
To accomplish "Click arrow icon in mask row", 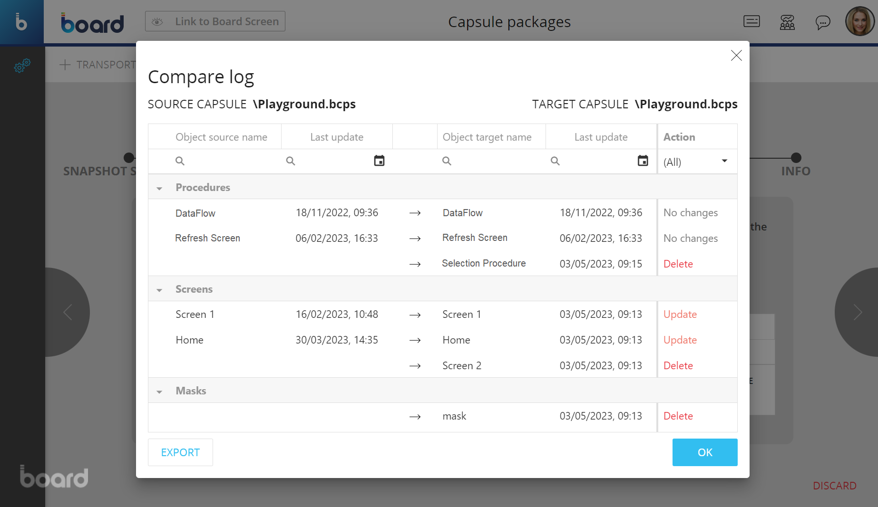I will pos(415,417).
